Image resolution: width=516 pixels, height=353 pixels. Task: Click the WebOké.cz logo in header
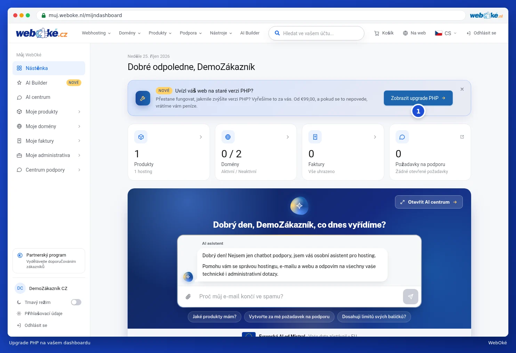[42, 33]
